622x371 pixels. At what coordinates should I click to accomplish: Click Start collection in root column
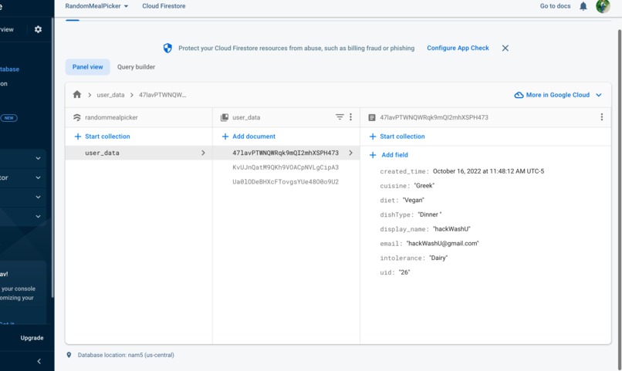[x=103, y=137]
